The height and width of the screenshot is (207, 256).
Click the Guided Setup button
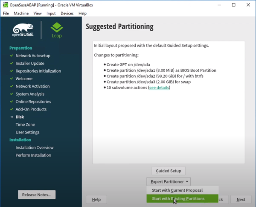pyautogui.click(x=169, y=171)
